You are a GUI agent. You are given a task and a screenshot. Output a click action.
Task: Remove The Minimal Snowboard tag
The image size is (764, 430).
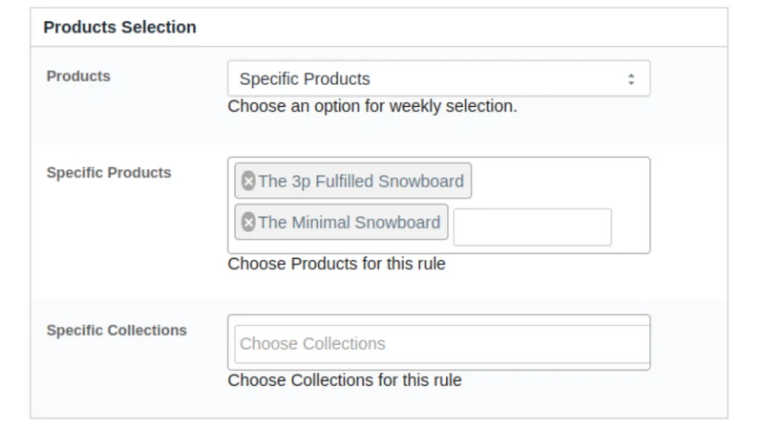point(248,223)
